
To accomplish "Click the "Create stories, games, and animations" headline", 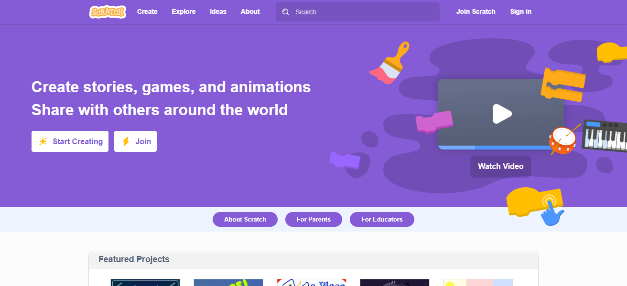I will (171, 87).
